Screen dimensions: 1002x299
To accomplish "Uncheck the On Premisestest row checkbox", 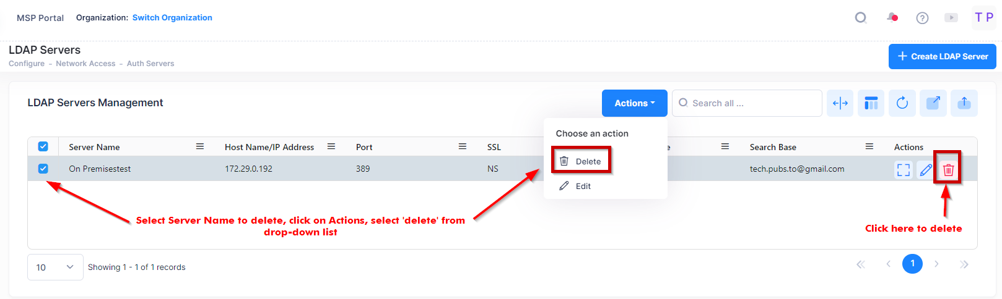I will point(43,169).
